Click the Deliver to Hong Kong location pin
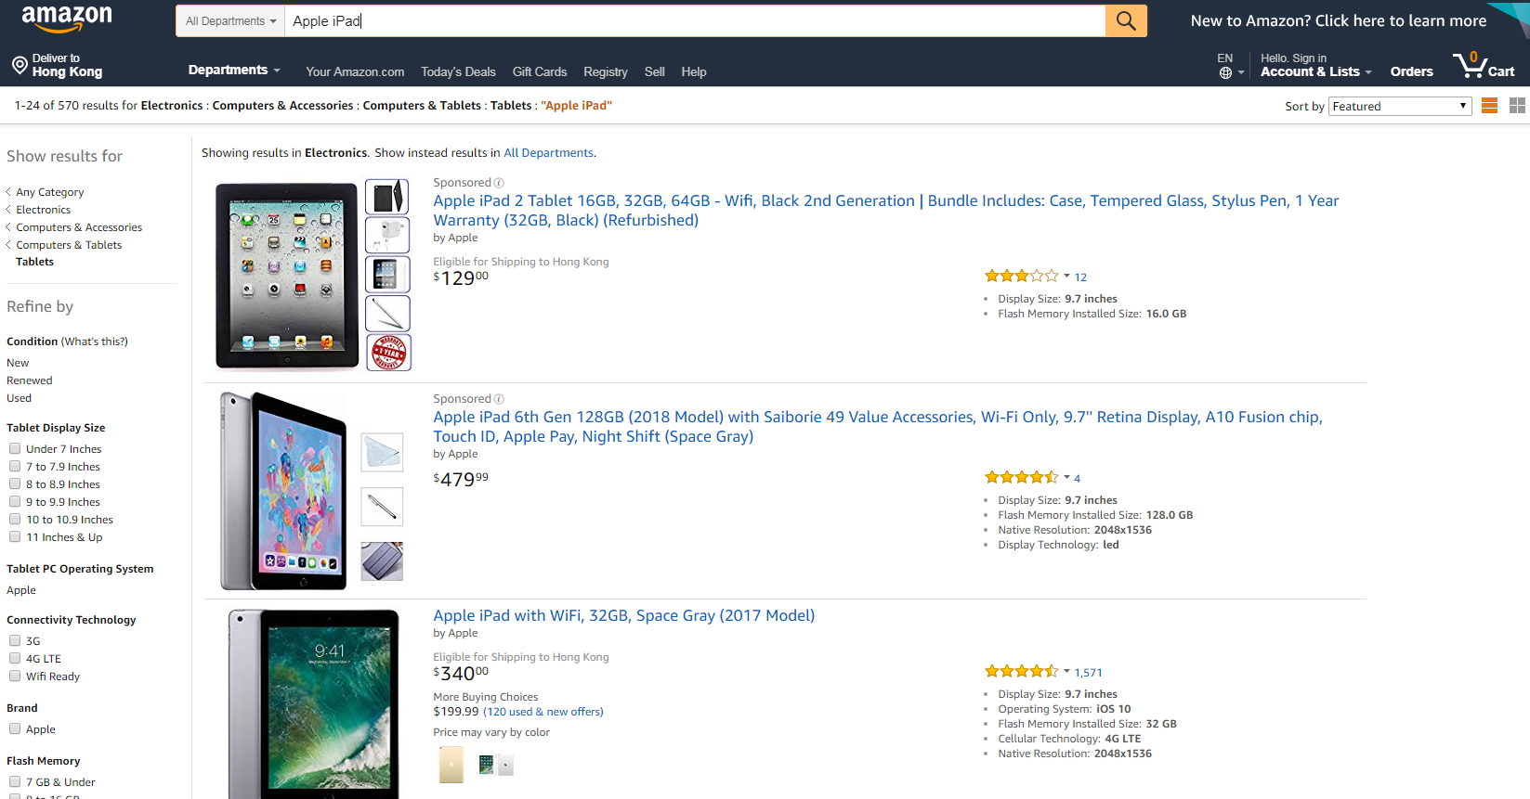Image resolution: width=1530 pixels, height=799 pixels. pos(20,65)
